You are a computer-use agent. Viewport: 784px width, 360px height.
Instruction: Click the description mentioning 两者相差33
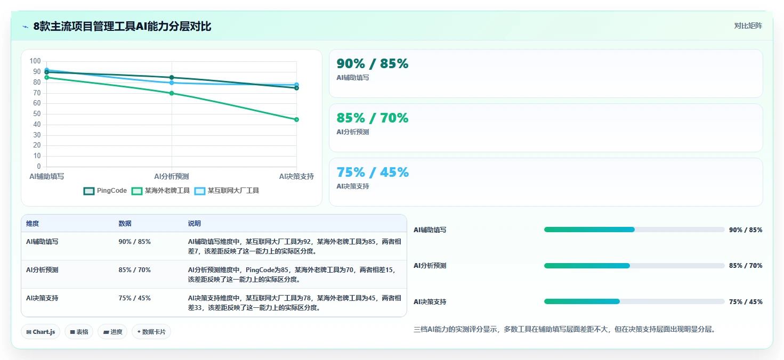pos(295,303)
